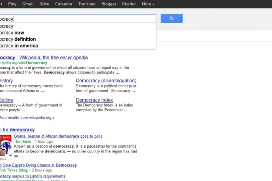Open Gmail from the top navigation bar

click(x=28, y=4)
